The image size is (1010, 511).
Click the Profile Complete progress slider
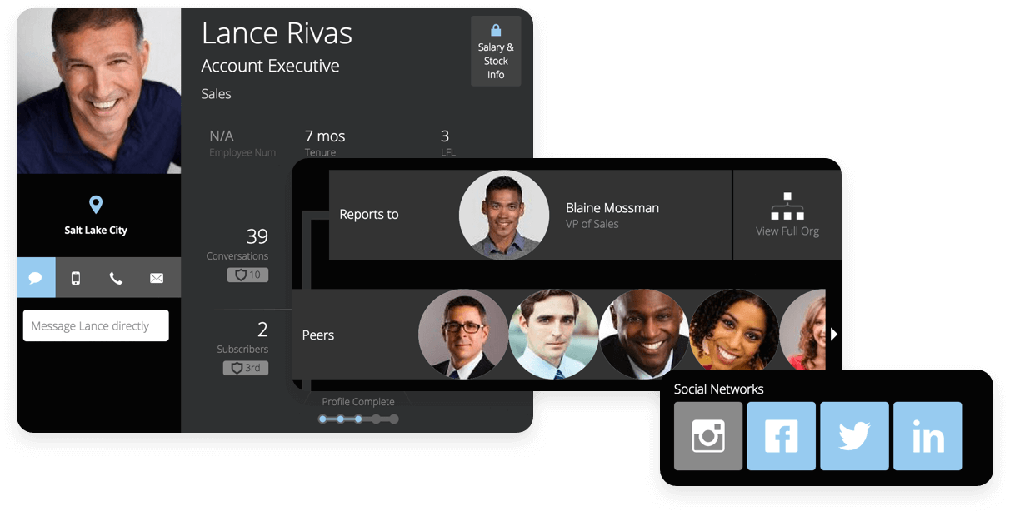pos(358,419)
